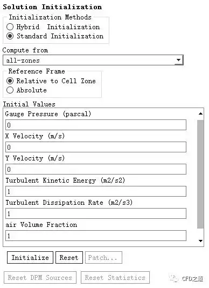Click the Y Velocity input field
This screenshot has width=209, height=288.
point(96,169)
